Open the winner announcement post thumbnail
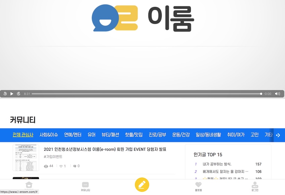The height and width of the screenshot is (195, 285). tap(26, 158)
